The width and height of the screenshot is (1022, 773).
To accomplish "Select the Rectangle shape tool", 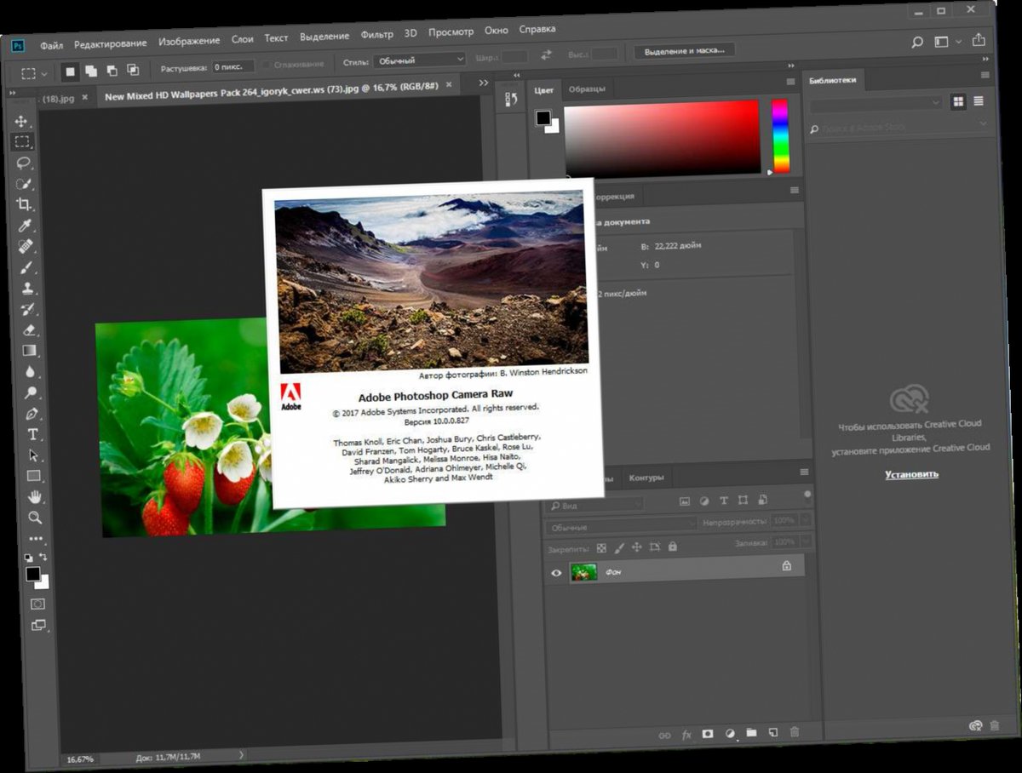I will click(34, 475).
